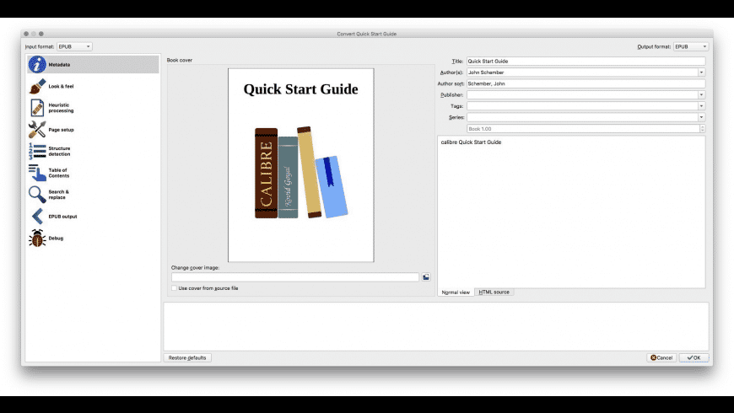Confirm with the OK button

point(694,358)
